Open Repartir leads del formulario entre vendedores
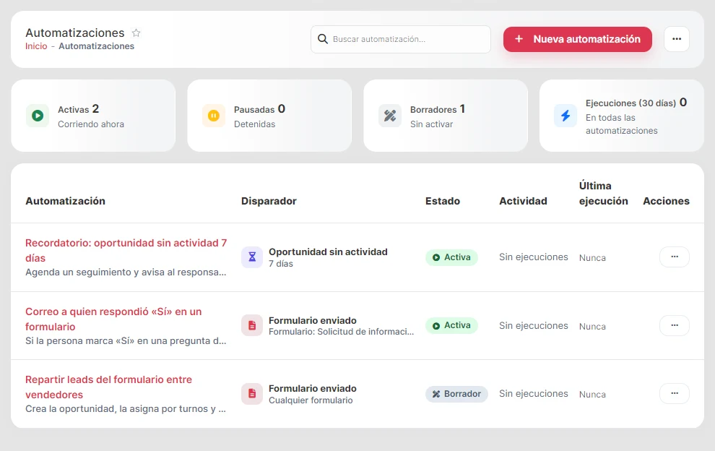 [x=108, y=387]
